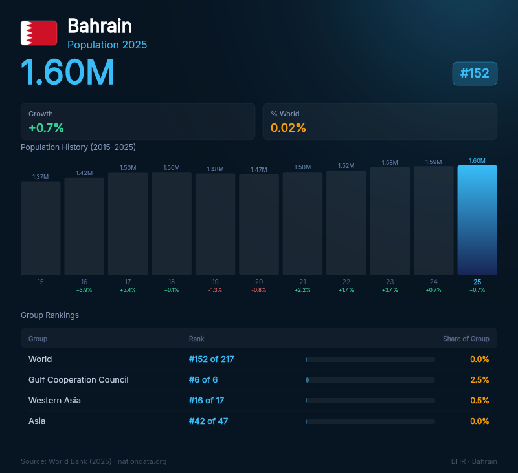Click the Share of Group column header
This screenshot has height=473, width=518.
(x=466, y=339)
